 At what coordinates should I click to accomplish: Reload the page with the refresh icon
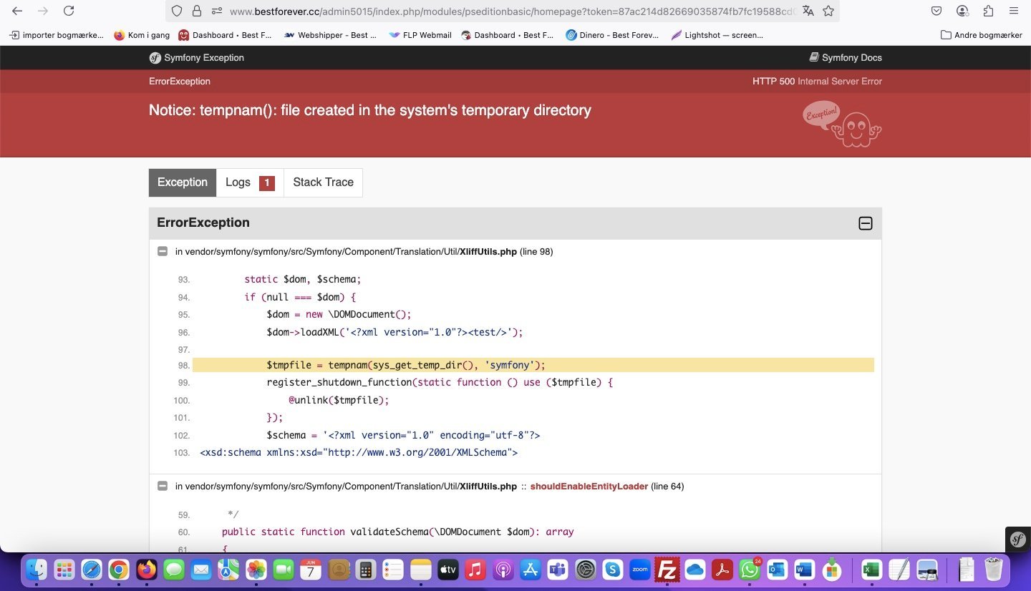click(69, 11)
